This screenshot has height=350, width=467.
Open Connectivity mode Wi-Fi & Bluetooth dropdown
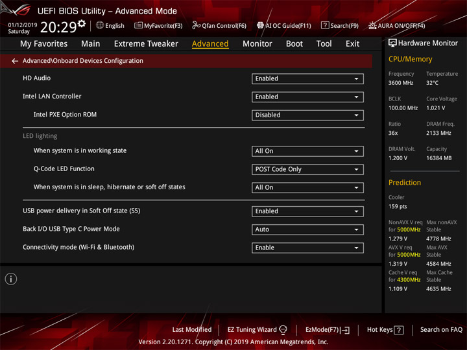(x=307, y=248)
